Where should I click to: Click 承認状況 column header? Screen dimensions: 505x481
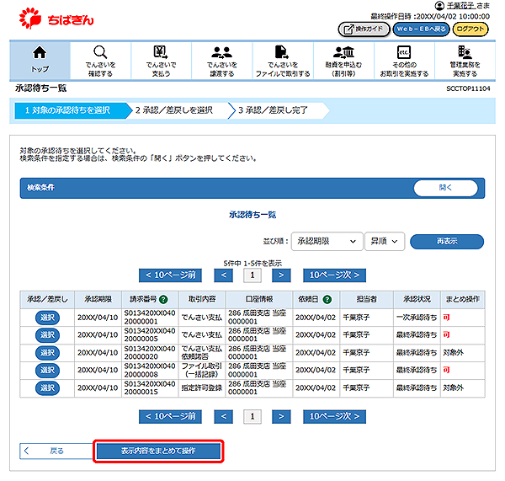pos(417,300)
